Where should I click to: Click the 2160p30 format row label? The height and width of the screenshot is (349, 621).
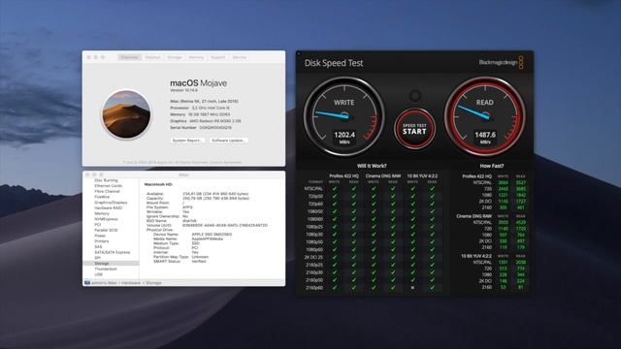(x=314, y=272)
